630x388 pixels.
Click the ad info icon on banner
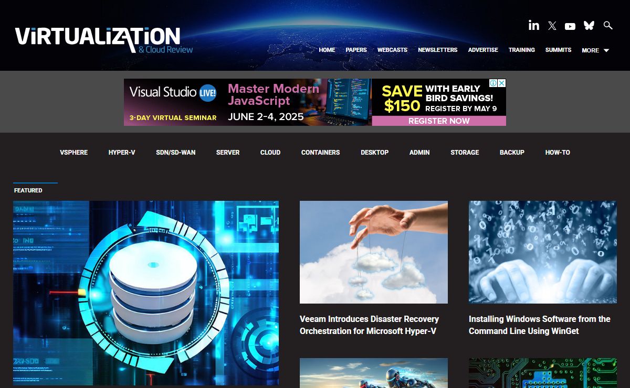pyautogui.click(x=493, y=83)
